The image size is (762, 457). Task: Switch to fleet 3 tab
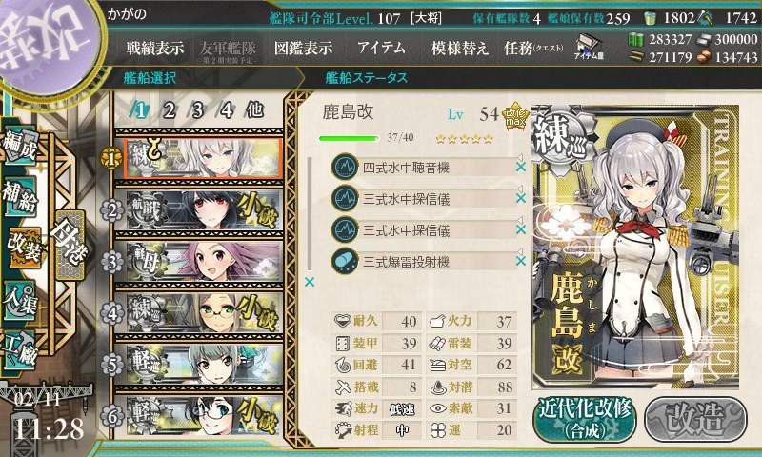pos(197,110)
